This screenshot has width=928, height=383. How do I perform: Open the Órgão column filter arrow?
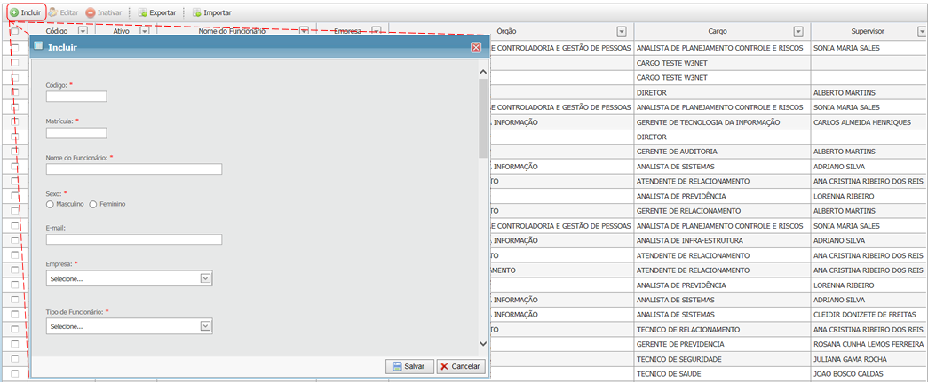(621, 31)
